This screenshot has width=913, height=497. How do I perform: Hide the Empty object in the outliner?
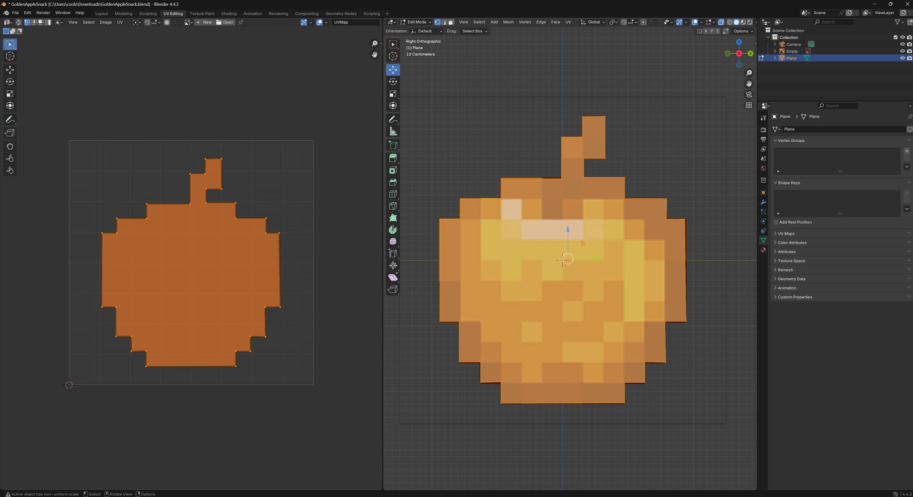tap(902, 51)
